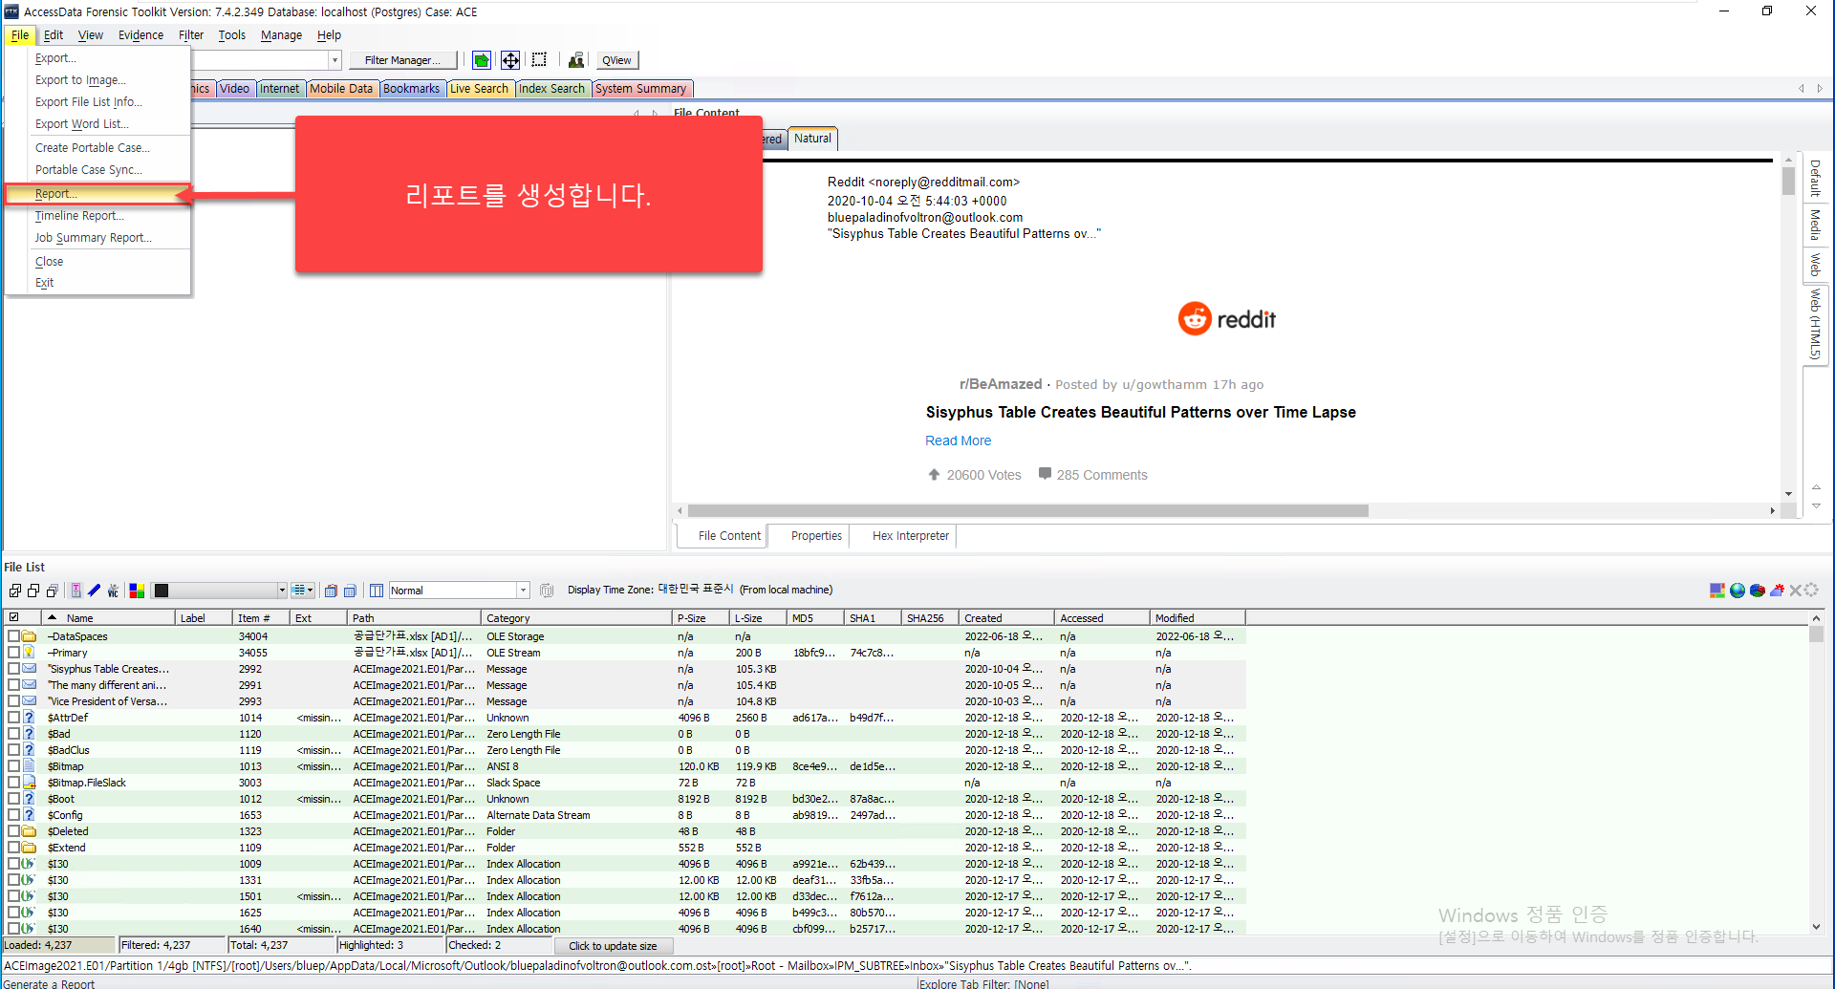
Task: Click the grey spinner icon in File List
Action: click(1811, 591)
